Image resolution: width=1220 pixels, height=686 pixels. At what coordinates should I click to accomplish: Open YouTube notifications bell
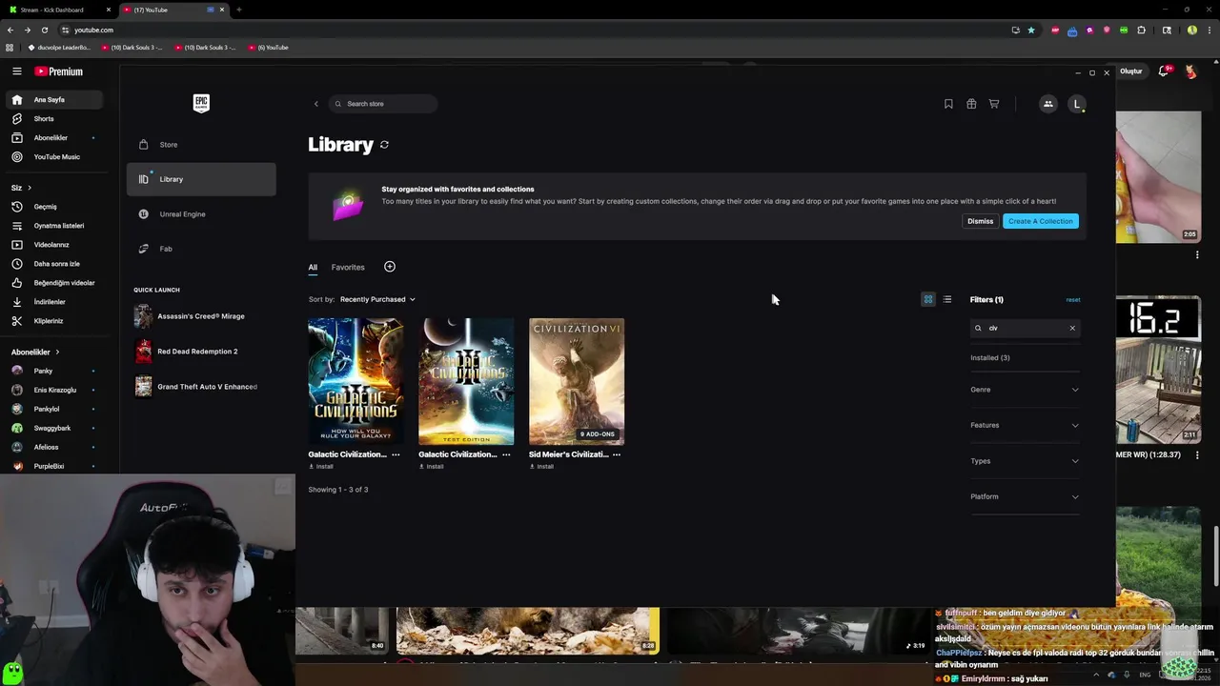click(1163, 71)
